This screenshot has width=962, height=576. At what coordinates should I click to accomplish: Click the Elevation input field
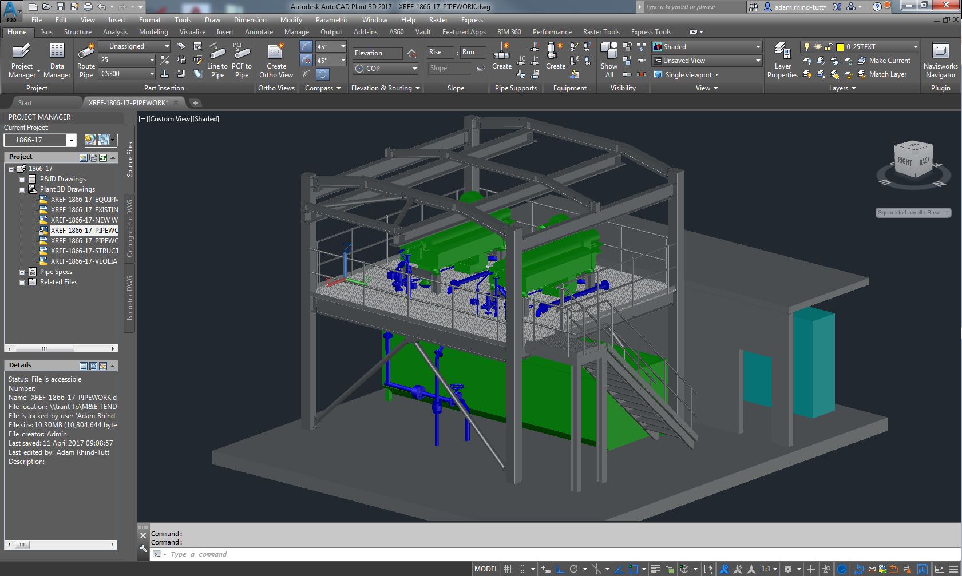[x=377, y=53]
